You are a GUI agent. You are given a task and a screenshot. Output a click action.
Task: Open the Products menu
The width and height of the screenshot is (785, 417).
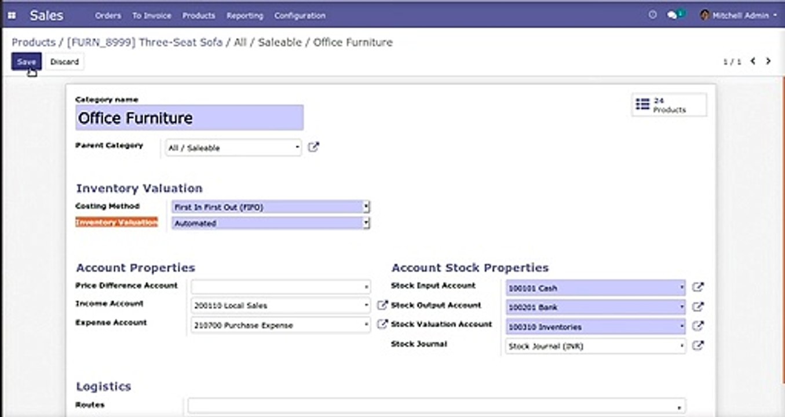(x=199, y=16)
